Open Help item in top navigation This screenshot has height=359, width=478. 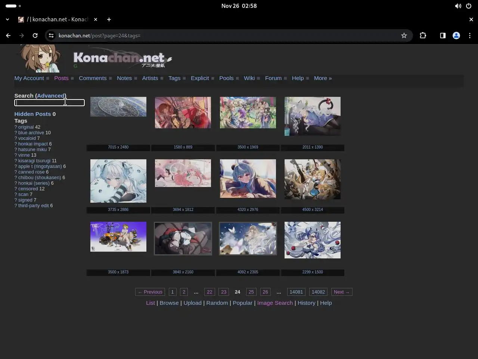click(298, 78)
